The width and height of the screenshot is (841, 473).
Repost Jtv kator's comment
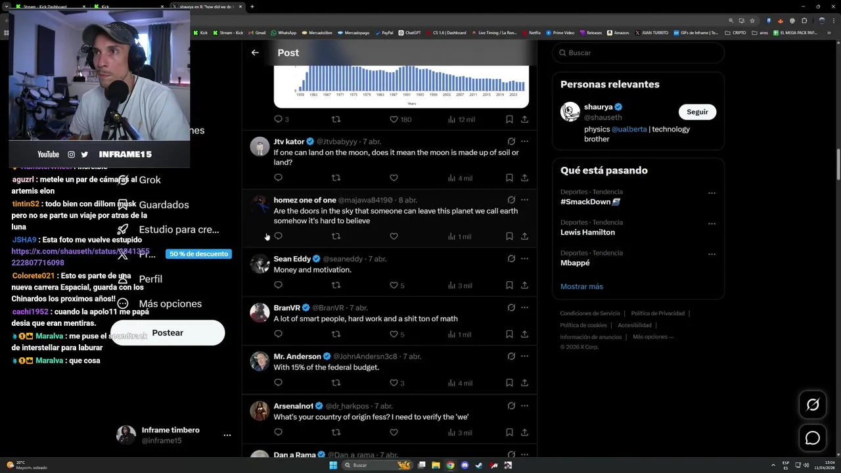(336, 177)
